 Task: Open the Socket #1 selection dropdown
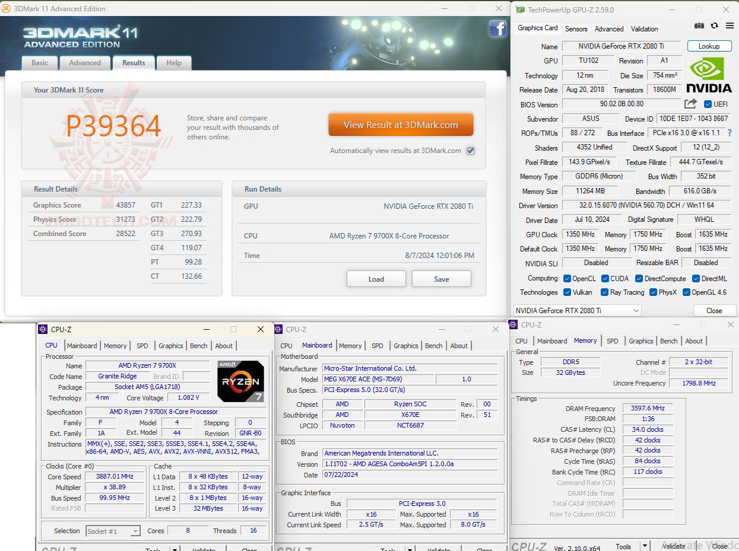click(x=113, y=531)
